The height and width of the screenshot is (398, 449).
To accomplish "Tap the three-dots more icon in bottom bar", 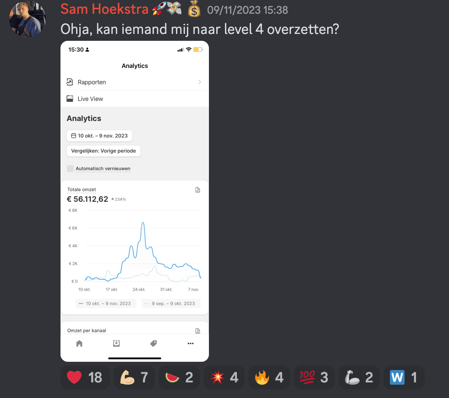I will [191, 343].
